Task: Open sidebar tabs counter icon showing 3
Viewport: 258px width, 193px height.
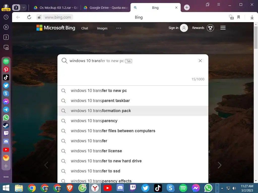Action: pos(6,37)
